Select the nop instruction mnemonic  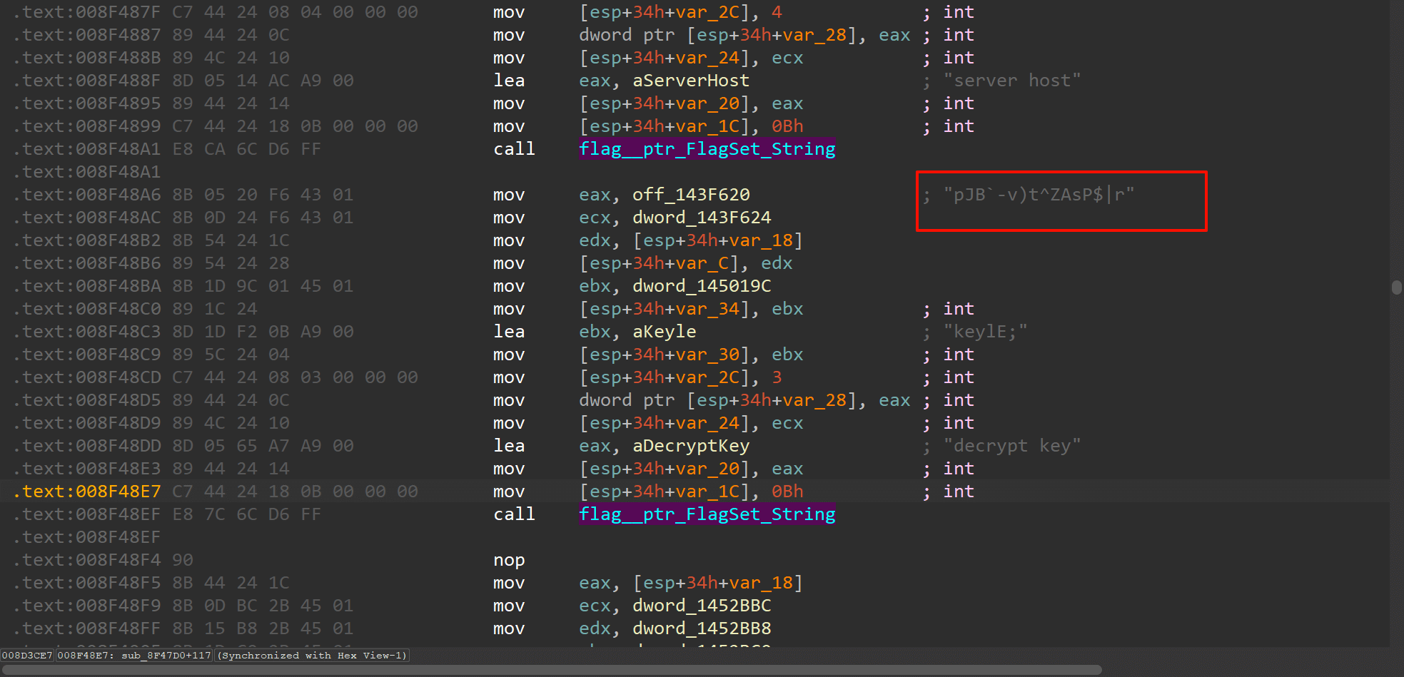[509, 561]
